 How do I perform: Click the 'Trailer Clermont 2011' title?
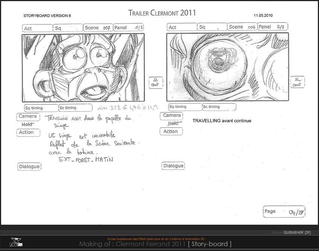click(x=162, y=13)
